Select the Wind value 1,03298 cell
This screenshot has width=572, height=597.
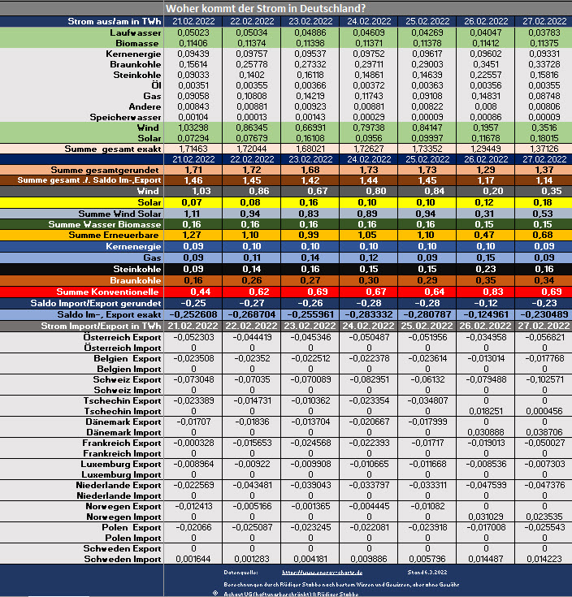(192, 128)
